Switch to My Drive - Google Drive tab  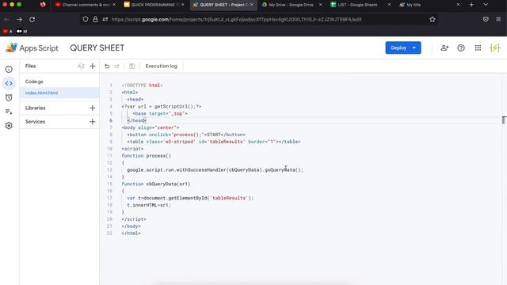[x=291, y=5]
